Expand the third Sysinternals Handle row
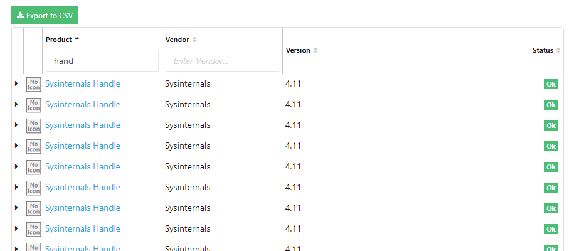 click(x=16, y=125)
